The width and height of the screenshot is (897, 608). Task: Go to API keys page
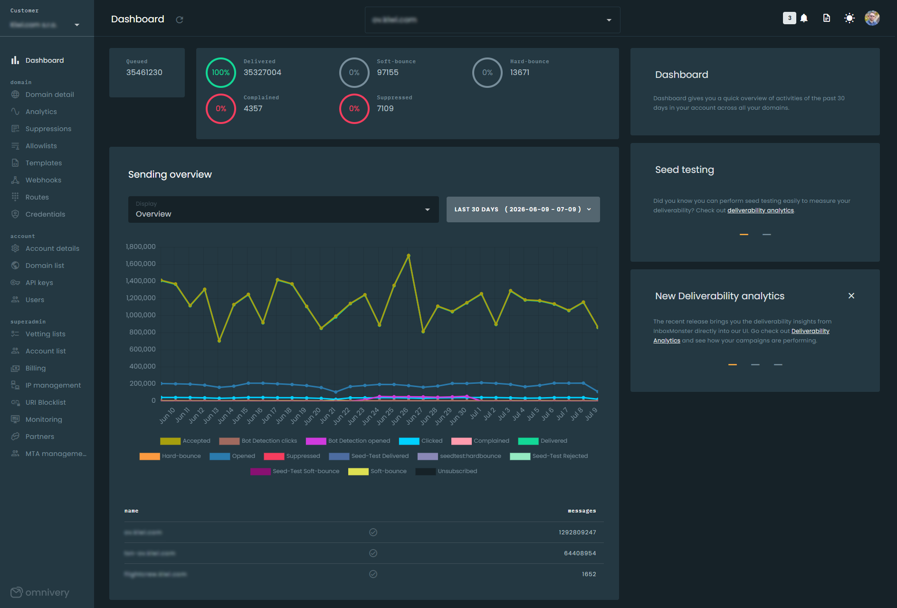coord(39,283)
